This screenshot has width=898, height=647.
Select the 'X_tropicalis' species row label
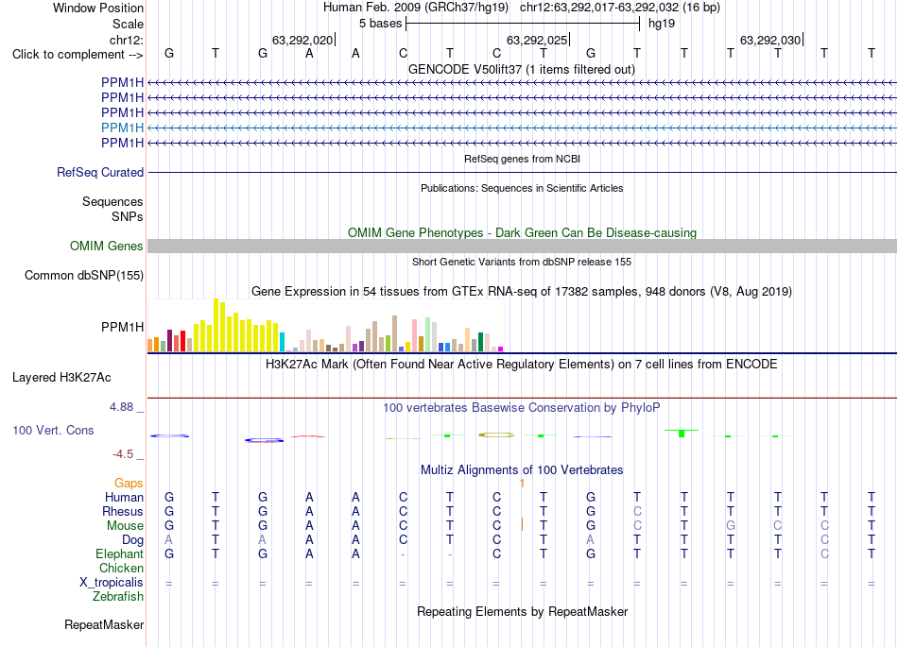112,583
